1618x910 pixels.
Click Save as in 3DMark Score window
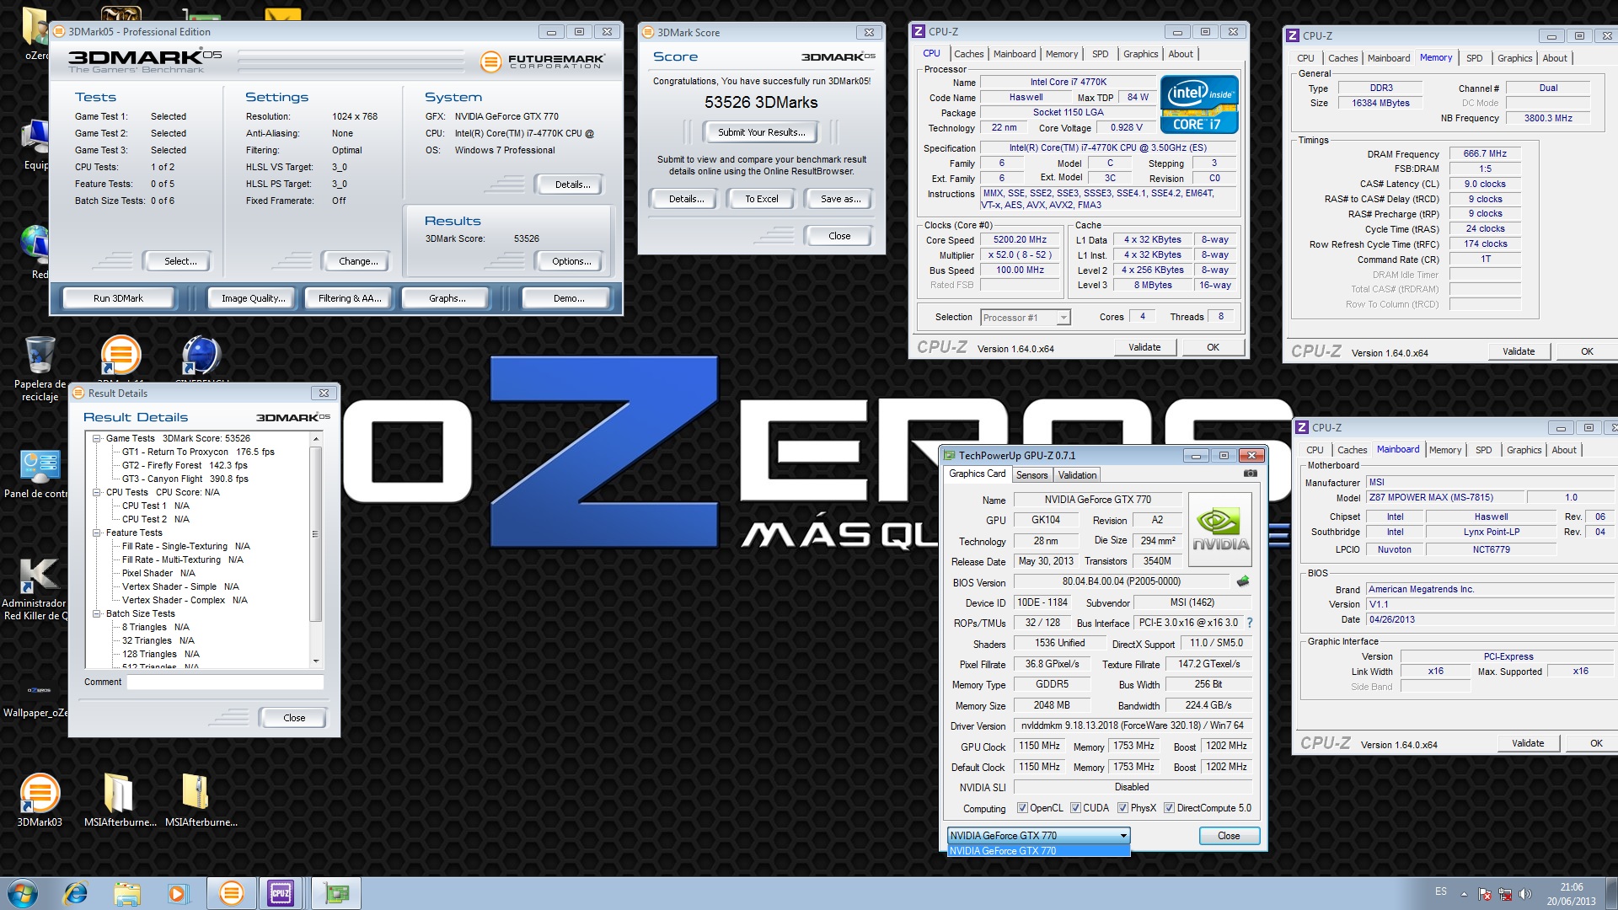(x=840, y=199)
